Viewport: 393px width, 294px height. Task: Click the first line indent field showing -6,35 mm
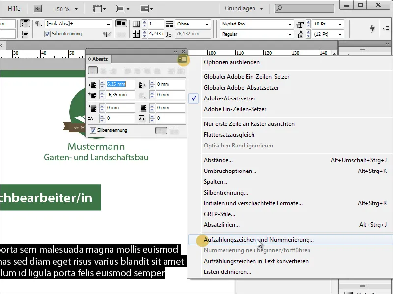[x=120, y=95]
